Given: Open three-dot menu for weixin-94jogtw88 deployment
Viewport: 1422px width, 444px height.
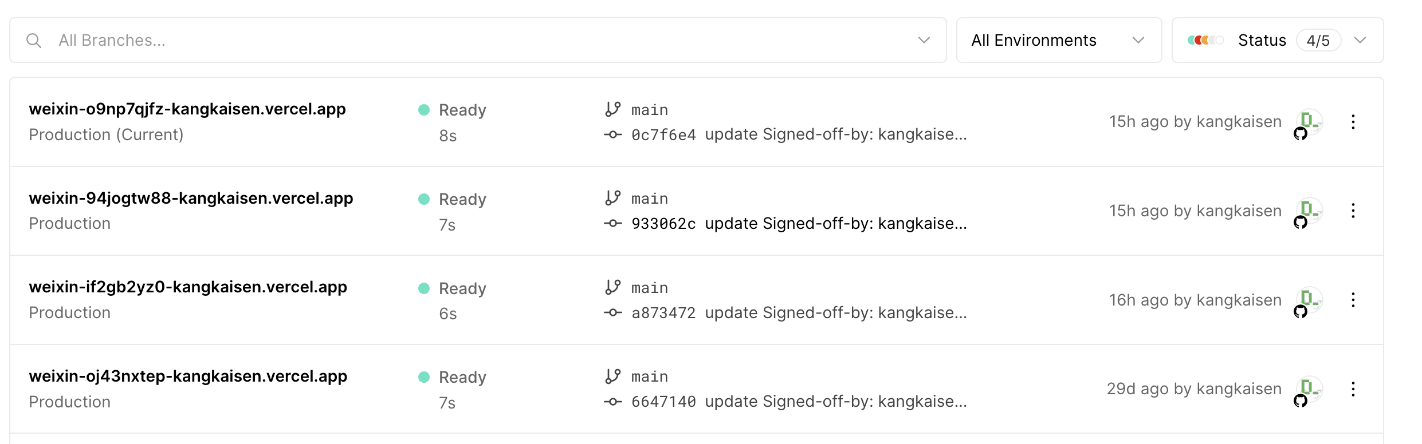Looking at the screenshot, I should 1353,211.
